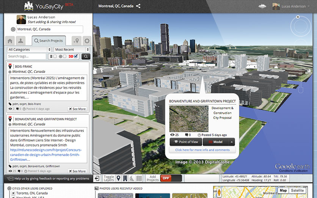Image resolution: width=317 pixels, height=198 pixels.
Task: Click here for more info and comments
Action: coord(202,150)
